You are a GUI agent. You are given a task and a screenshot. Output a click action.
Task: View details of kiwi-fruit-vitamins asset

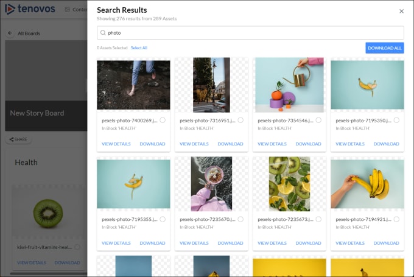[32, 263]
